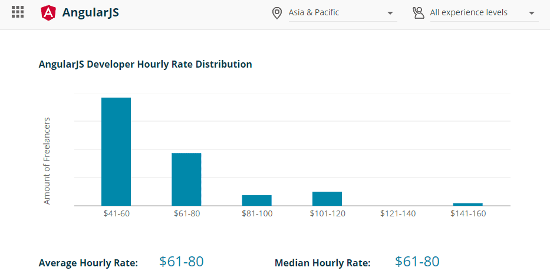
Task: Click the $41-60 axis label
Action: [117, 213]
